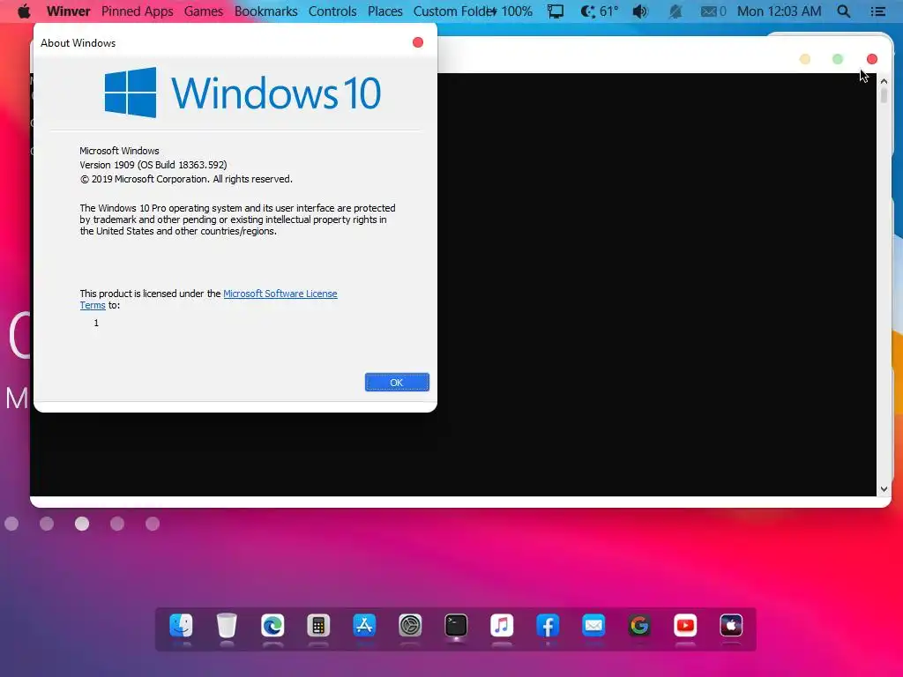This screenshot has height=677, width=903.
Task: Click the console window scrollbar thumb
Action: point(884,96)
